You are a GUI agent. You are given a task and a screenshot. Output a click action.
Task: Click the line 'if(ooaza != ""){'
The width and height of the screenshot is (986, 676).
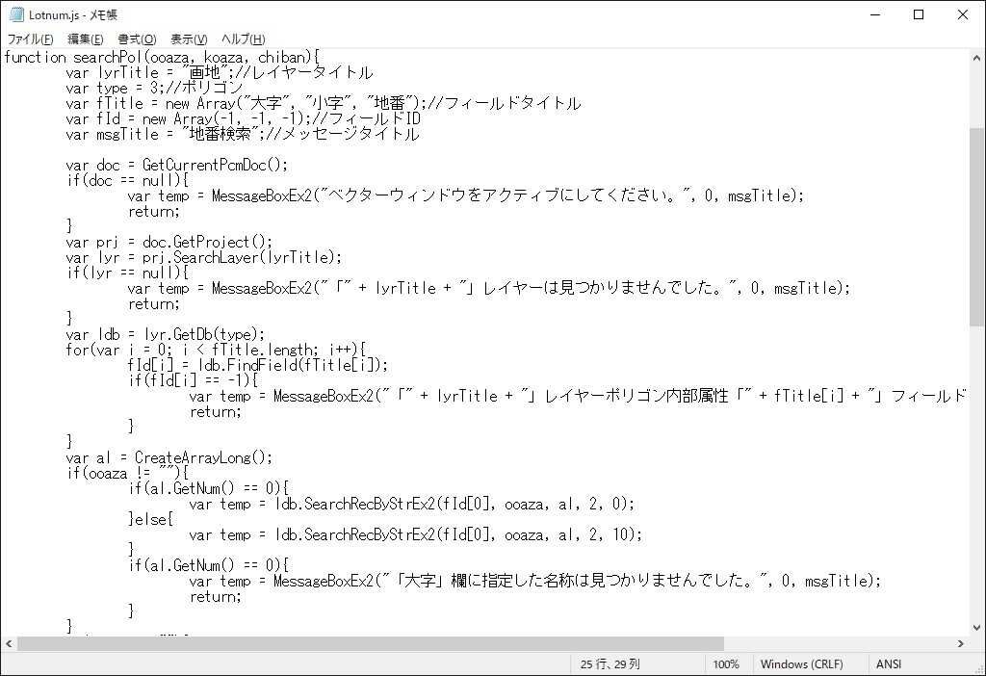(127, 473)
